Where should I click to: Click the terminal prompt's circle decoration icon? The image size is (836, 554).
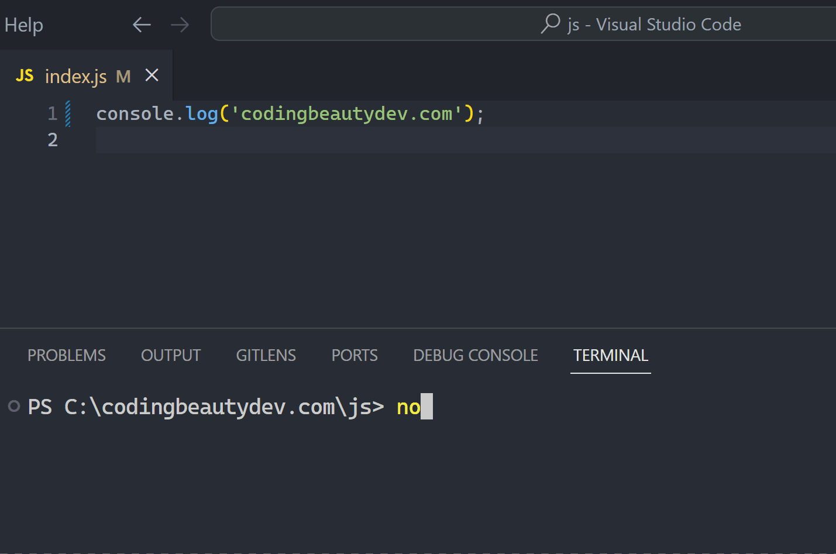point(14,406)
